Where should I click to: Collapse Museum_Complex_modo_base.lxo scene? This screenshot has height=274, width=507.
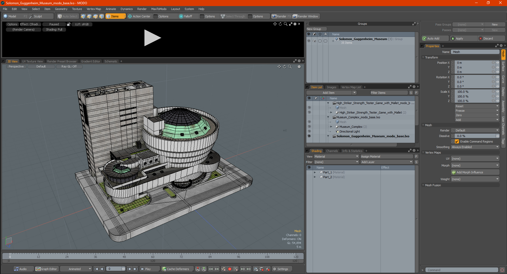tap(328, 117)
